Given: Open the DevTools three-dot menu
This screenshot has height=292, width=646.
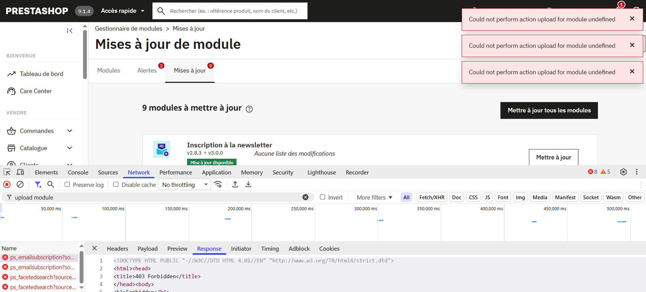Looking at the screenshot, I should [637, 172].
